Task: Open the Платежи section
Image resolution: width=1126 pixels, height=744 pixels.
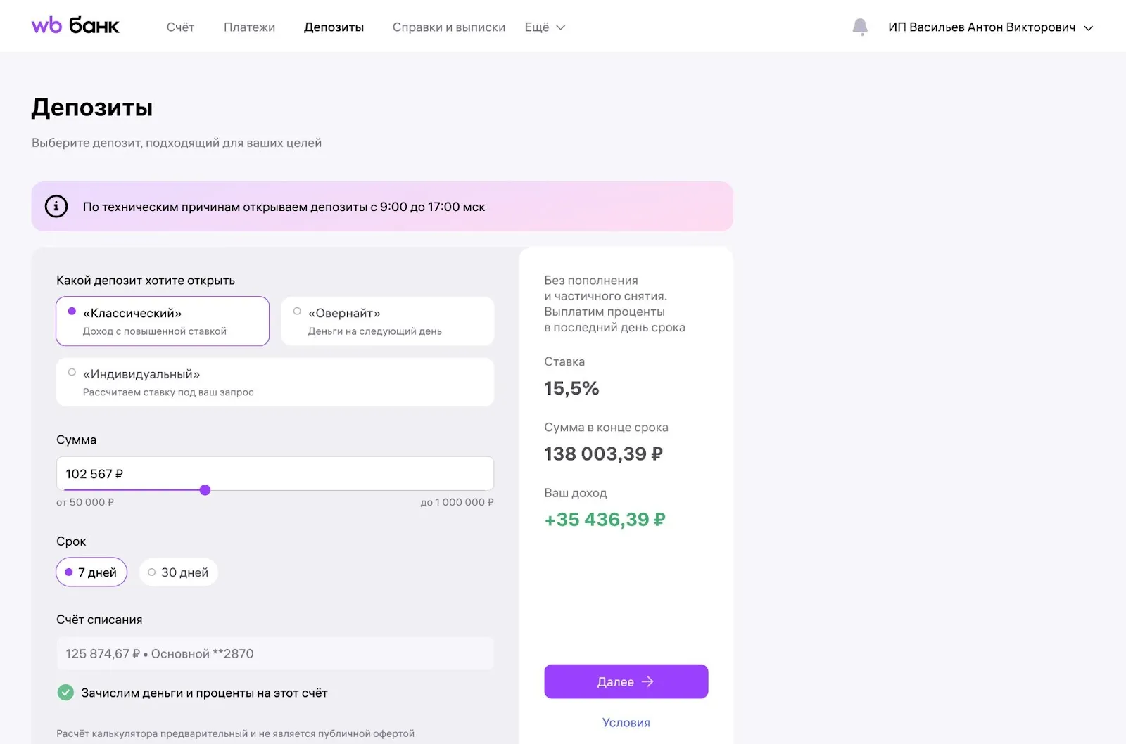Action: pos(249,27)
